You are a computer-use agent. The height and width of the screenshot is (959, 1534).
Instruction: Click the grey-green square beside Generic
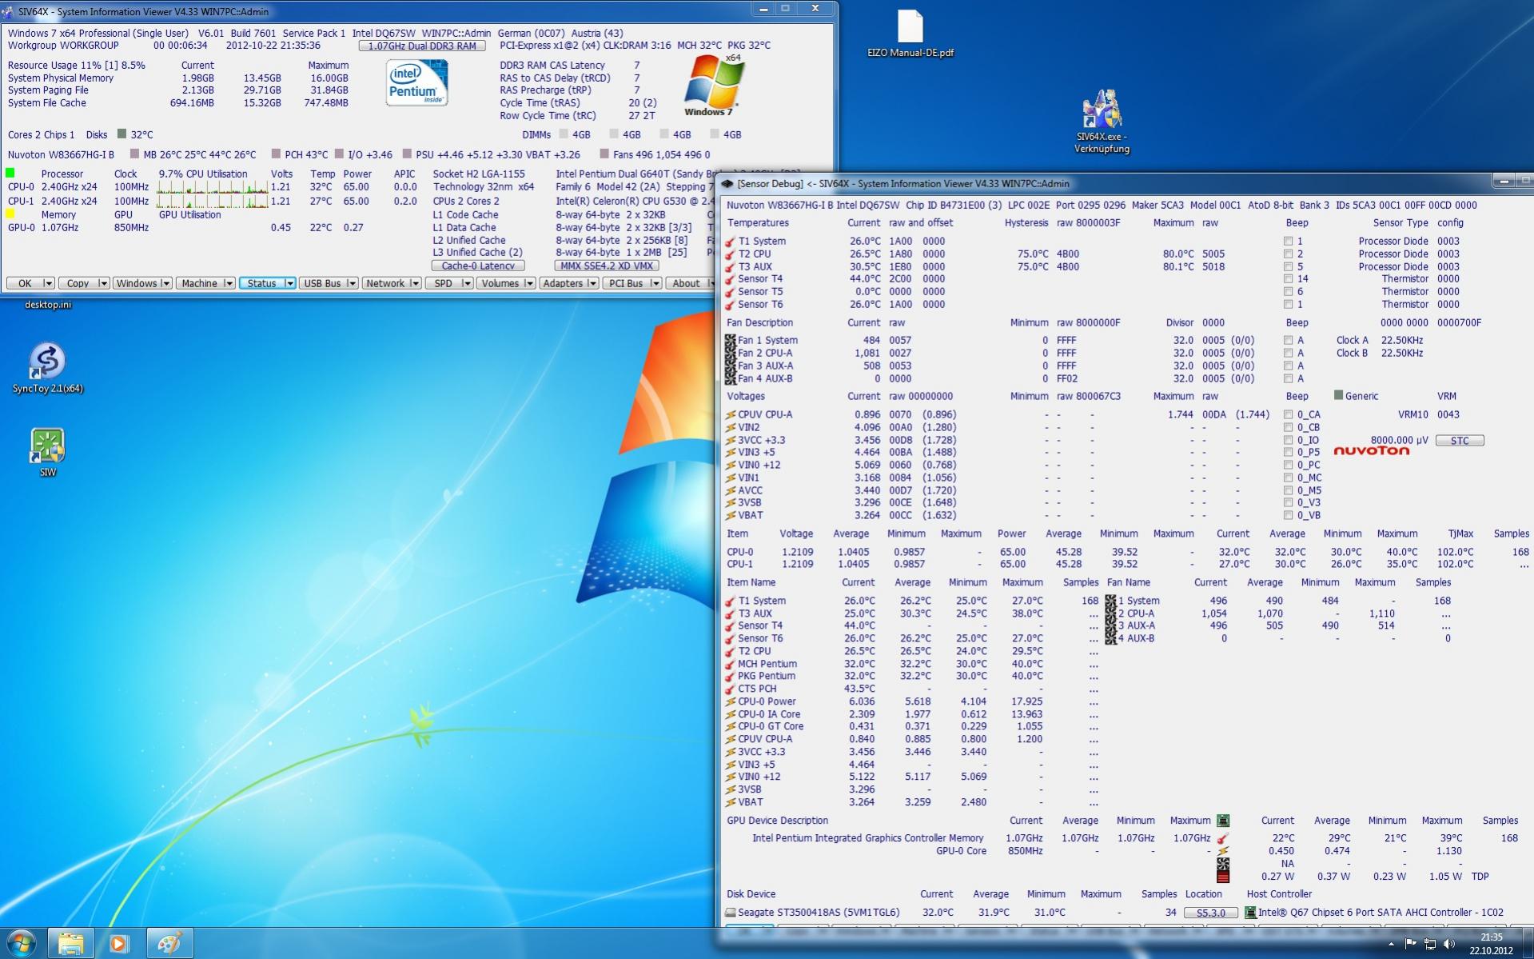pyautogui.click(x=1338, y=395)
